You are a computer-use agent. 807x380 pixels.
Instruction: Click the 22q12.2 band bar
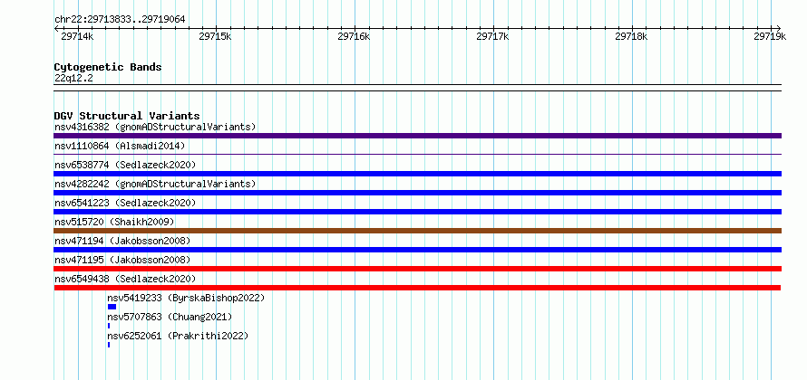417,88
